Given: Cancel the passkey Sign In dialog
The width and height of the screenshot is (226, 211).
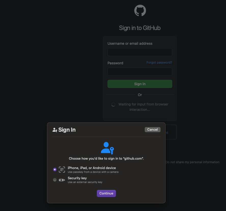Looking at the screenshot, I should click(152, 129).
